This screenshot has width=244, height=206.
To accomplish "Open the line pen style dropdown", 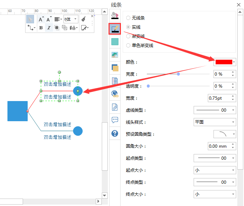I will point(85,28).
